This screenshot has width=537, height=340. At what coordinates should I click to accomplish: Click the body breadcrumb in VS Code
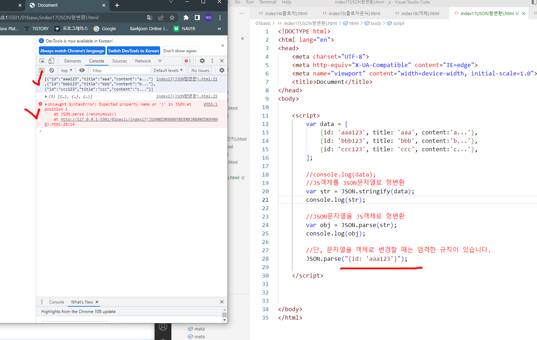(x=373, y=24)
